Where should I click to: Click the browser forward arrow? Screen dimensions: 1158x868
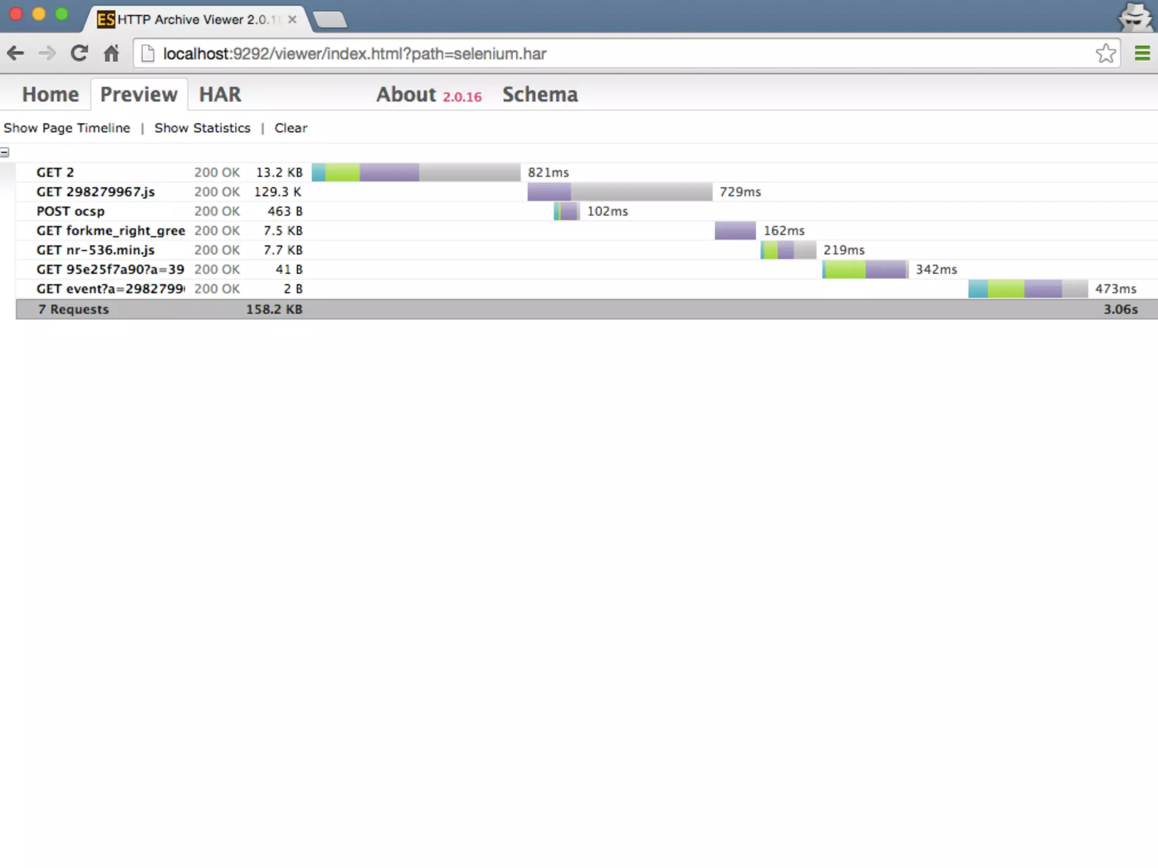coord(47,54)
